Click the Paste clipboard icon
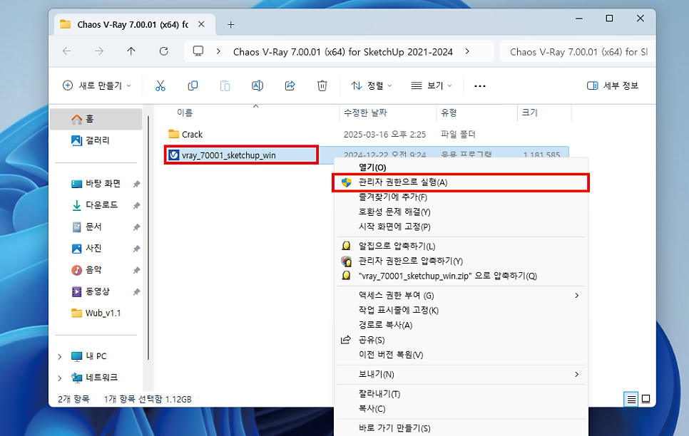Viewport: 689px width, 436px height. click(x=225, y=85)
